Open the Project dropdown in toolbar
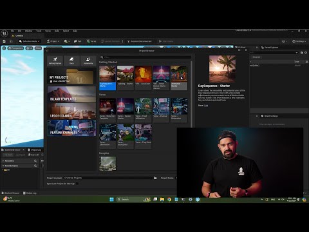This screenshot has height=232, width=309. (x=53, y=41)
